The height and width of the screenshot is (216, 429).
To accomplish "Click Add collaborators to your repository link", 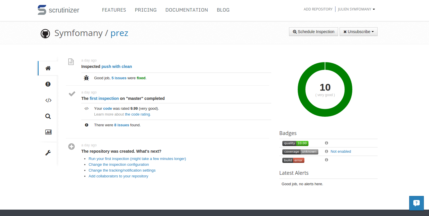I will coord(118,176).
